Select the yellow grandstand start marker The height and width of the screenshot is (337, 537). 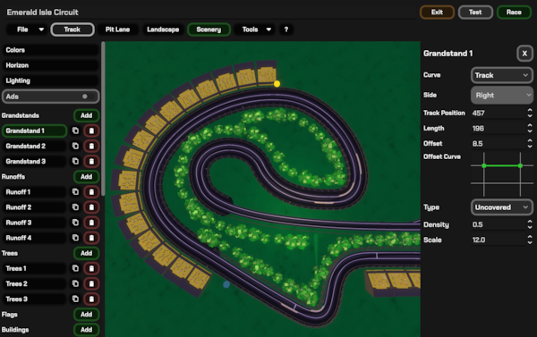277,84
